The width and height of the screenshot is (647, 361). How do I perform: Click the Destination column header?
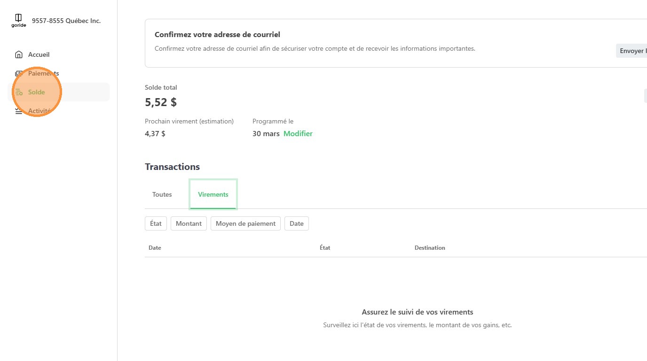pyautogui.click(x=430, y=248)
